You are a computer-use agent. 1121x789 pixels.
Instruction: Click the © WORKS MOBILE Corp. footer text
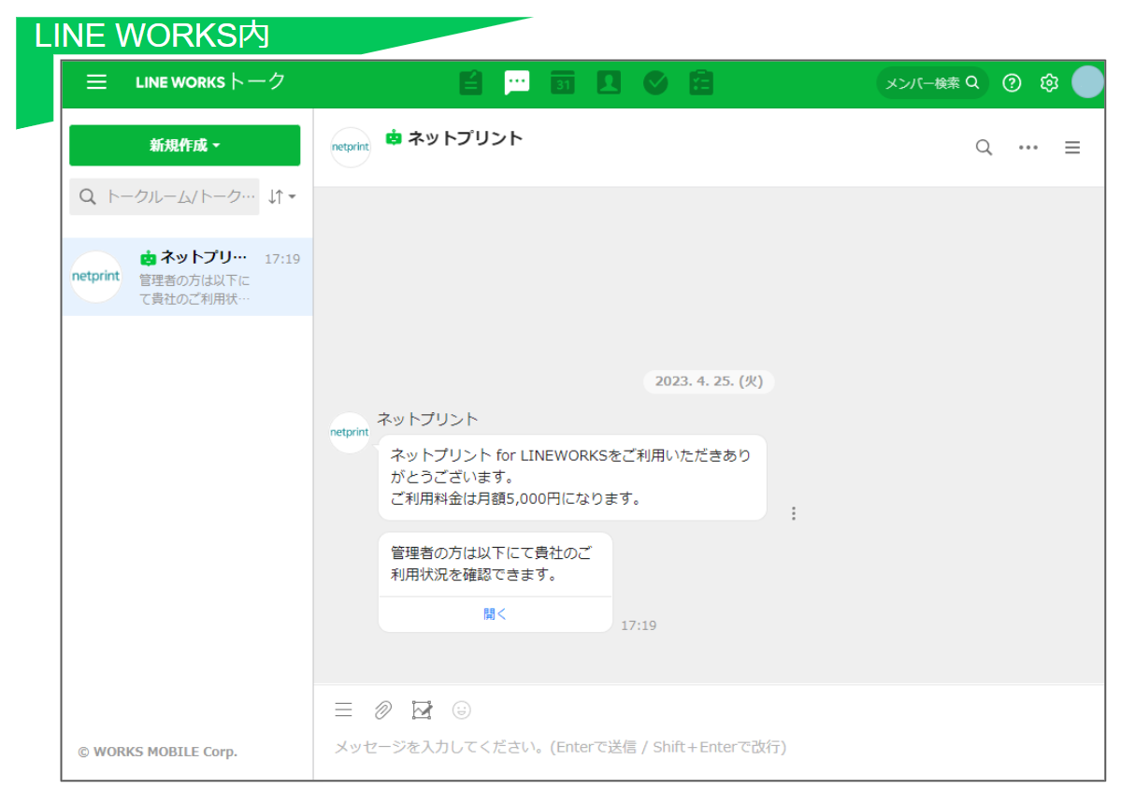[157, 752]
